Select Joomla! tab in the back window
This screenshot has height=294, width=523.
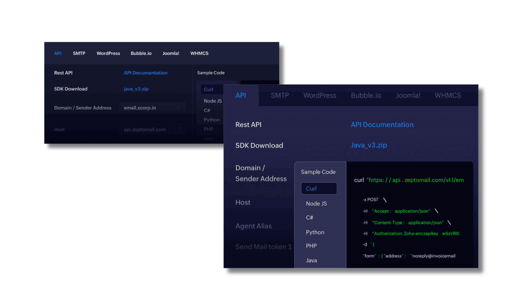pyautogui.click(x=171, y=53)
